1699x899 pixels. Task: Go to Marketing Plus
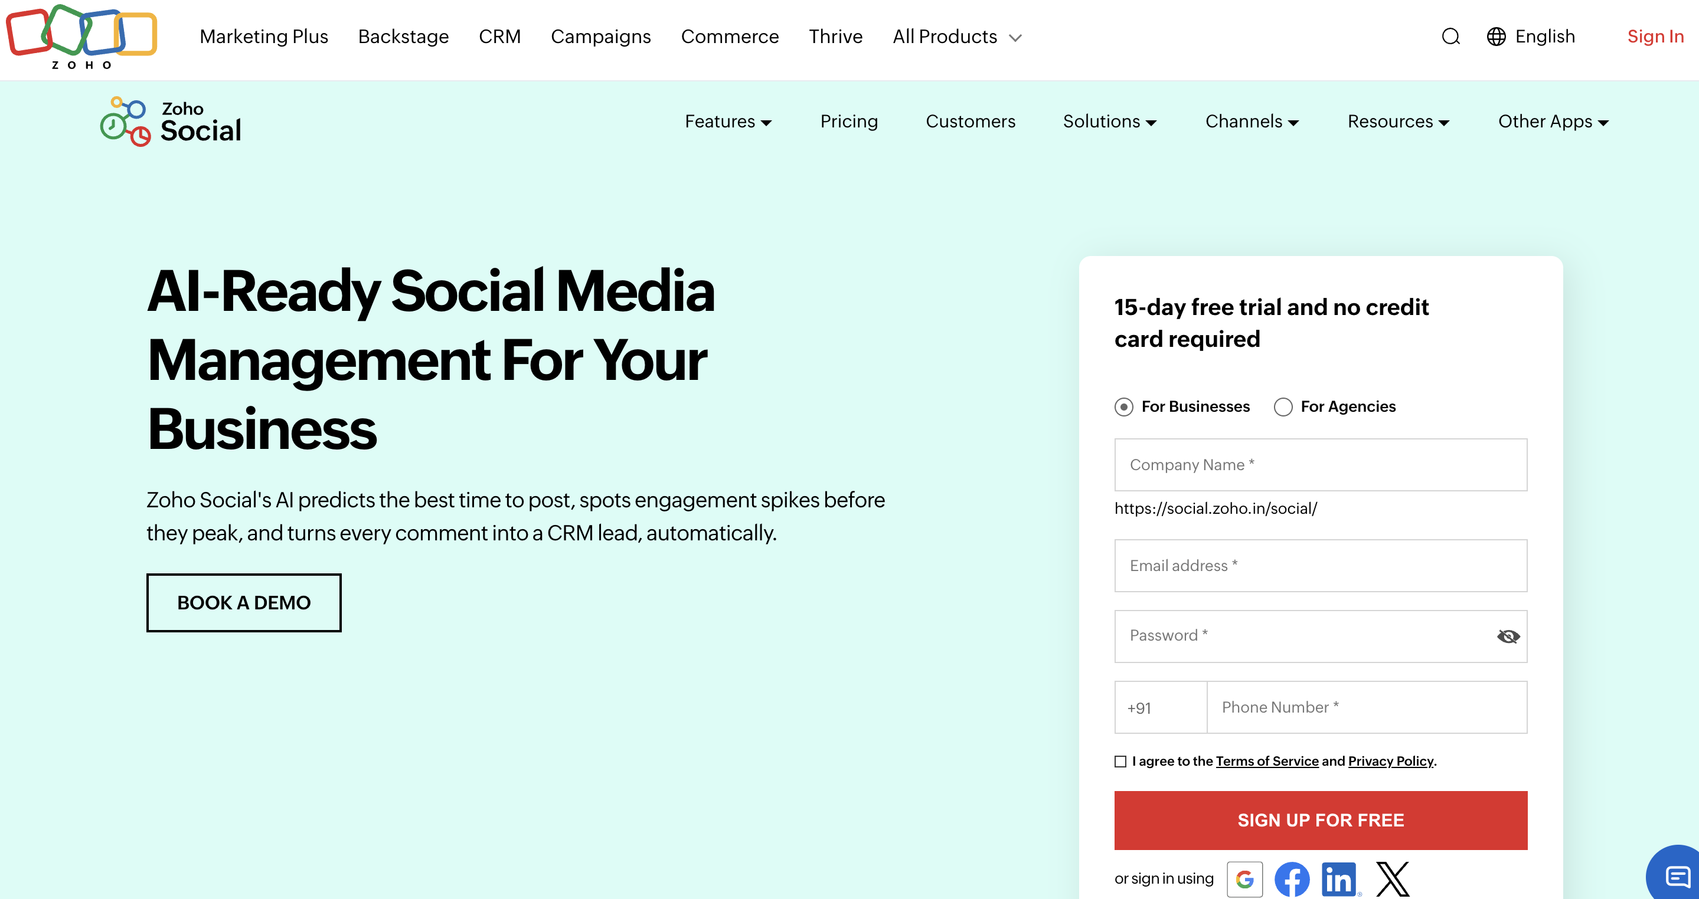(x=264, y=36)
